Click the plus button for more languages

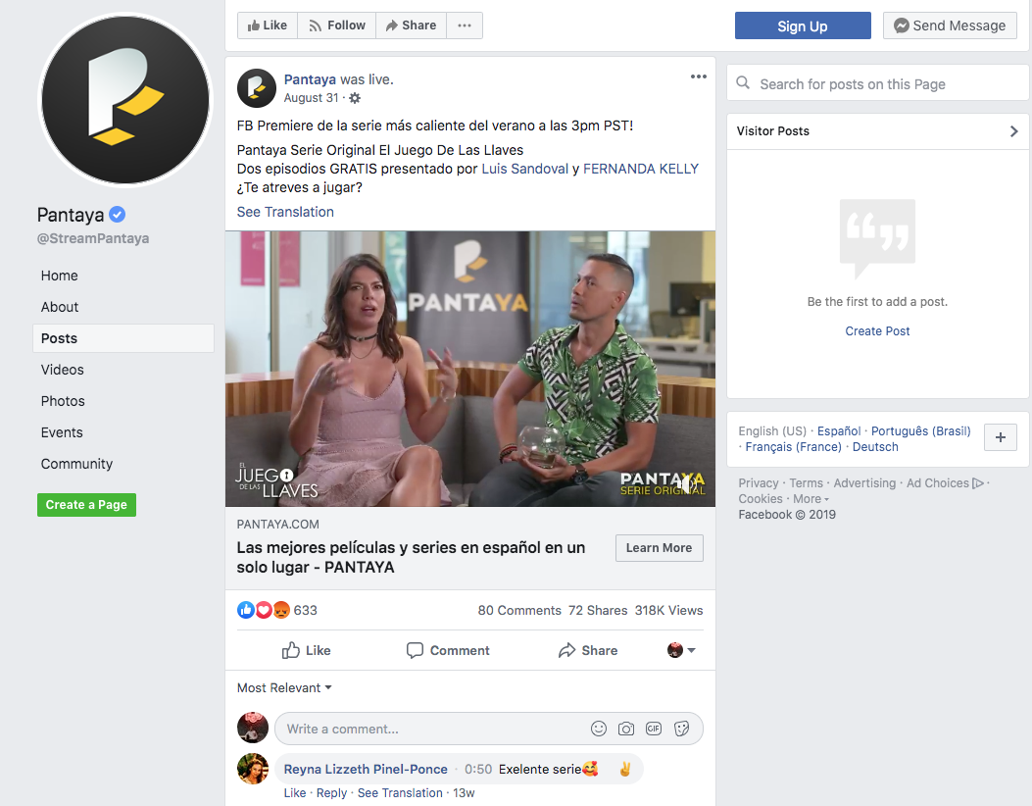[1001, 437]
